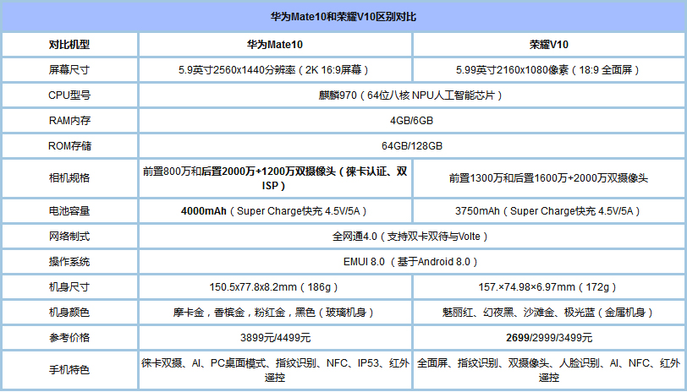Screen dimensions: 687x392
Task: Select the 机身颜色 row label
Action: click(x=69, y=313)
